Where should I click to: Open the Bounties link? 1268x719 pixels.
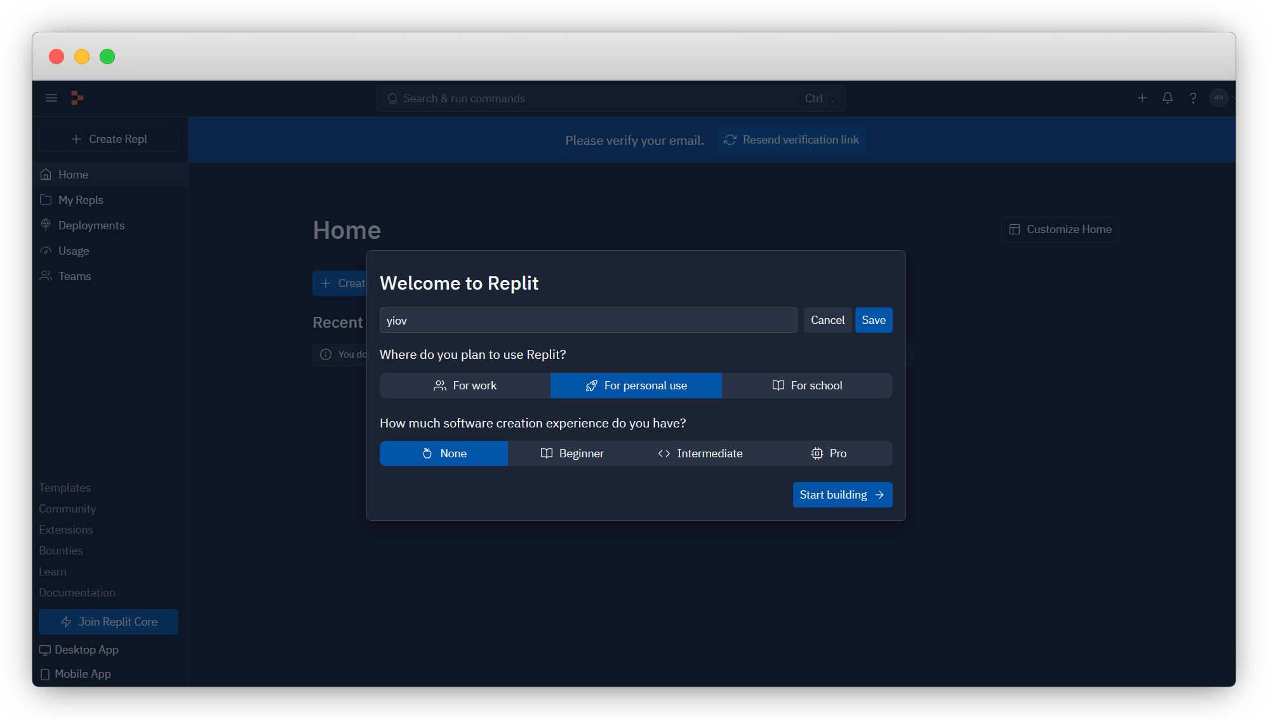[x=61, y=551]
